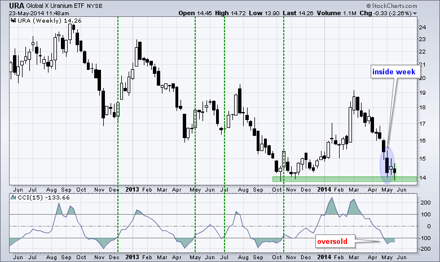Click the NYSE exchange label
Screen dimensions: 440x262
[x=95, y=6]
